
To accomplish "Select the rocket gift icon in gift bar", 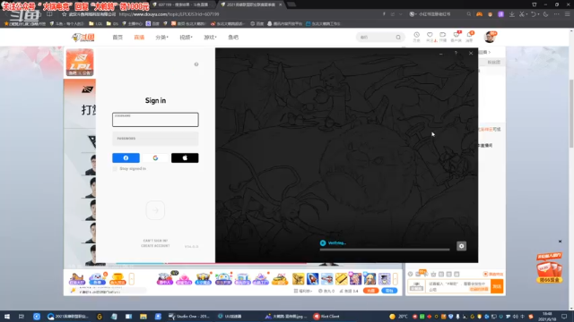I will pos(312,279).
